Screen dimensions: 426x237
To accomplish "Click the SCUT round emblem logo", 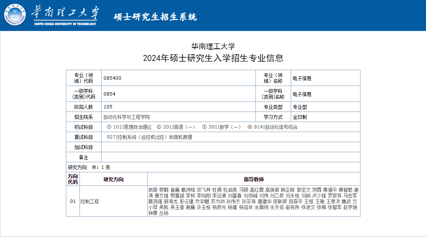I will point(15,15).
